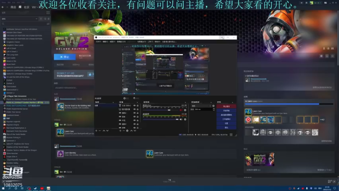This screenshot has width=339, height=191.
Task: Select Muse Dash in the library list
Action: tap(11, 65)
